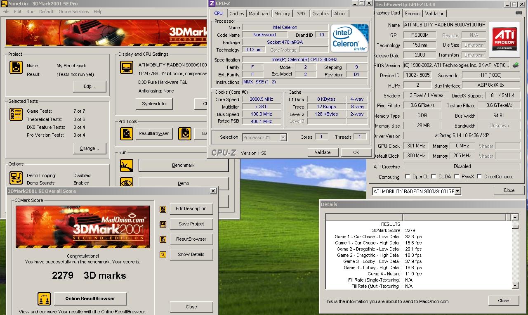Open the File menu in 3DMark
This screenshot has height=315, width=528.
(6, 12)
